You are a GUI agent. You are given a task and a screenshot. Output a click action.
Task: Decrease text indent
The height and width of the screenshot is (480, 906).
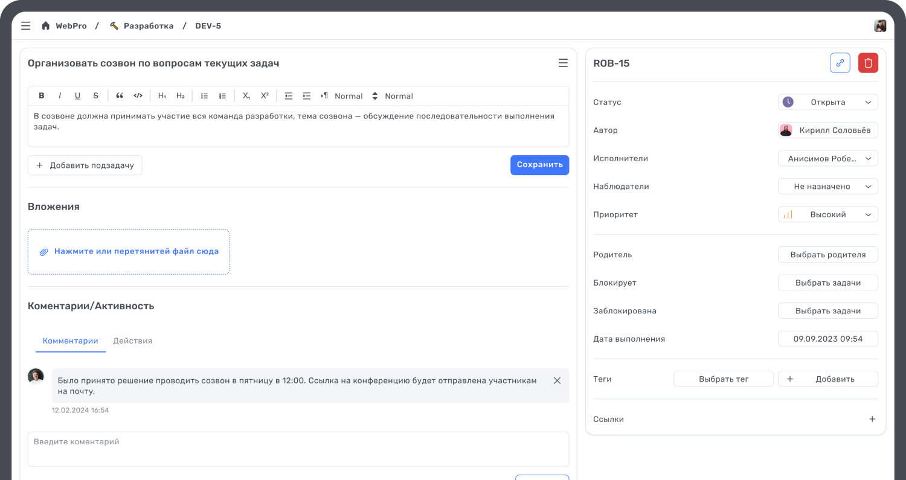[x=289, y=96]
